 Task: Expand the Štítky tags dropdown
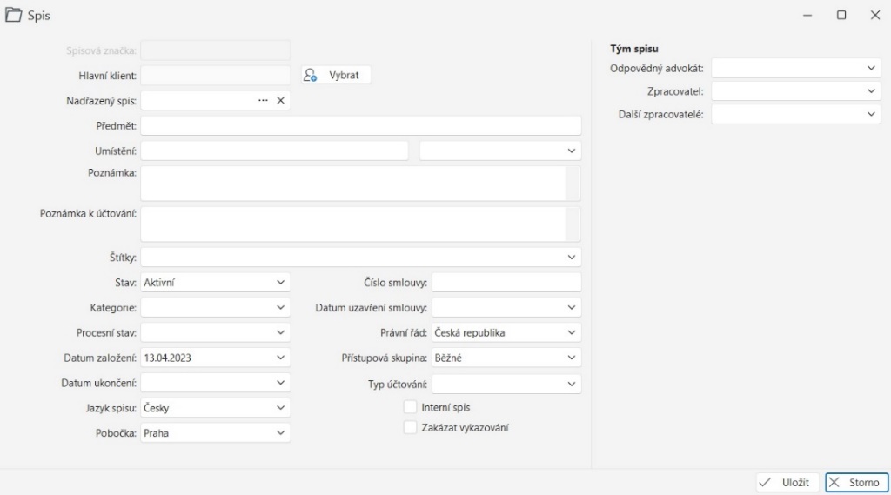click(572, 258)
